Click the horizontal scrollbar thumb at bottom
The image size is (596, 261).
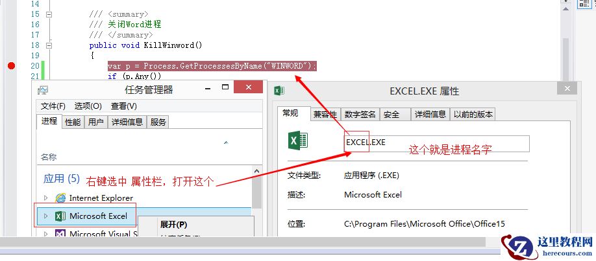243,242
